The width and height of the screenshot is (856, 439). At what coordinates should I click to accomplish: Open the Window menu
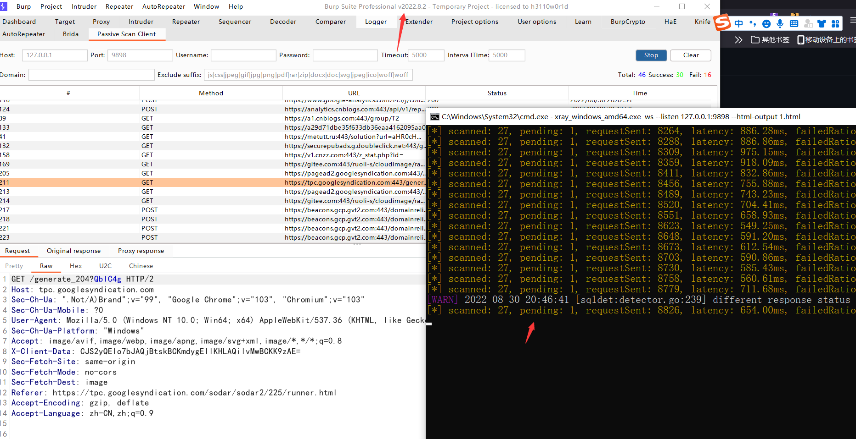[206, 6]
